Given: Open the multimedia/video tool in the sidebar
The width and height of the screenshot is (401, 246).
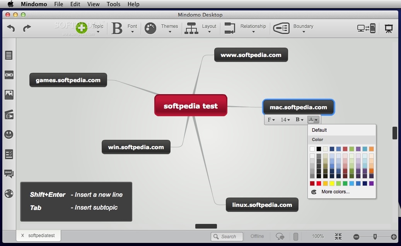Looking at the screenshot, I should pyautogui.click(x=9, y=115).
